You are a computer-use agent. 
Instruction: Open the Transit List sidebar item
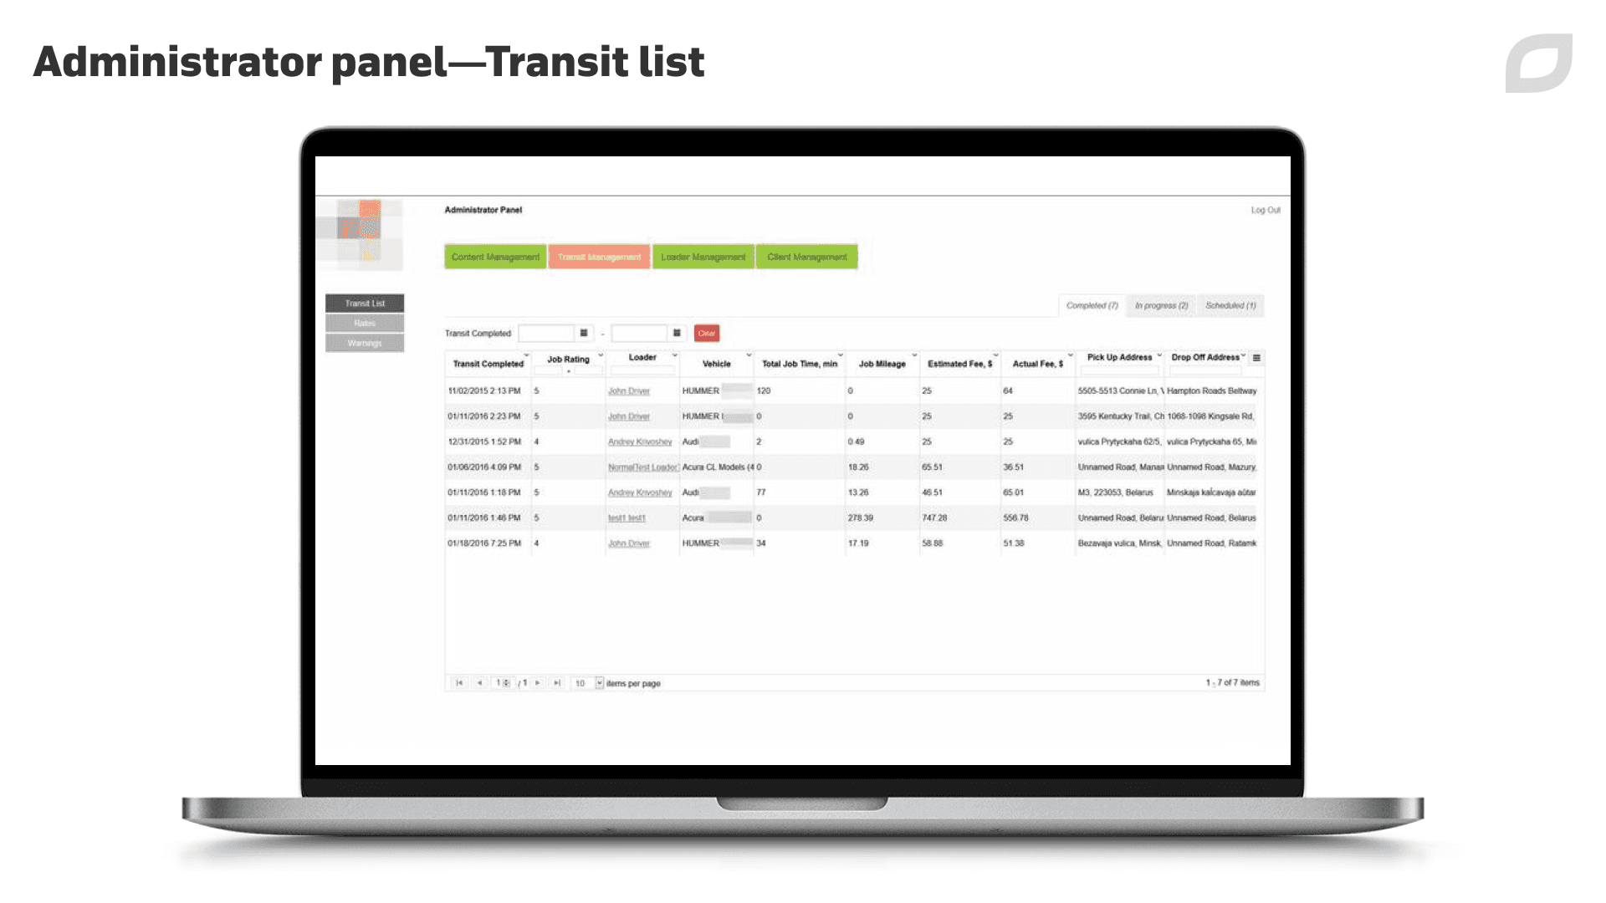(x=364, y=302)
